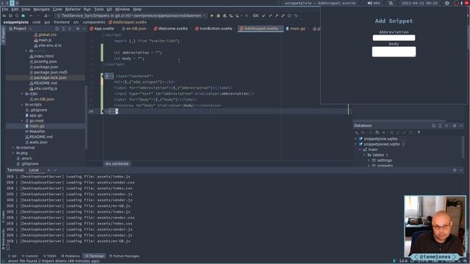Start debugging with the bug icon

click(218, 15)
